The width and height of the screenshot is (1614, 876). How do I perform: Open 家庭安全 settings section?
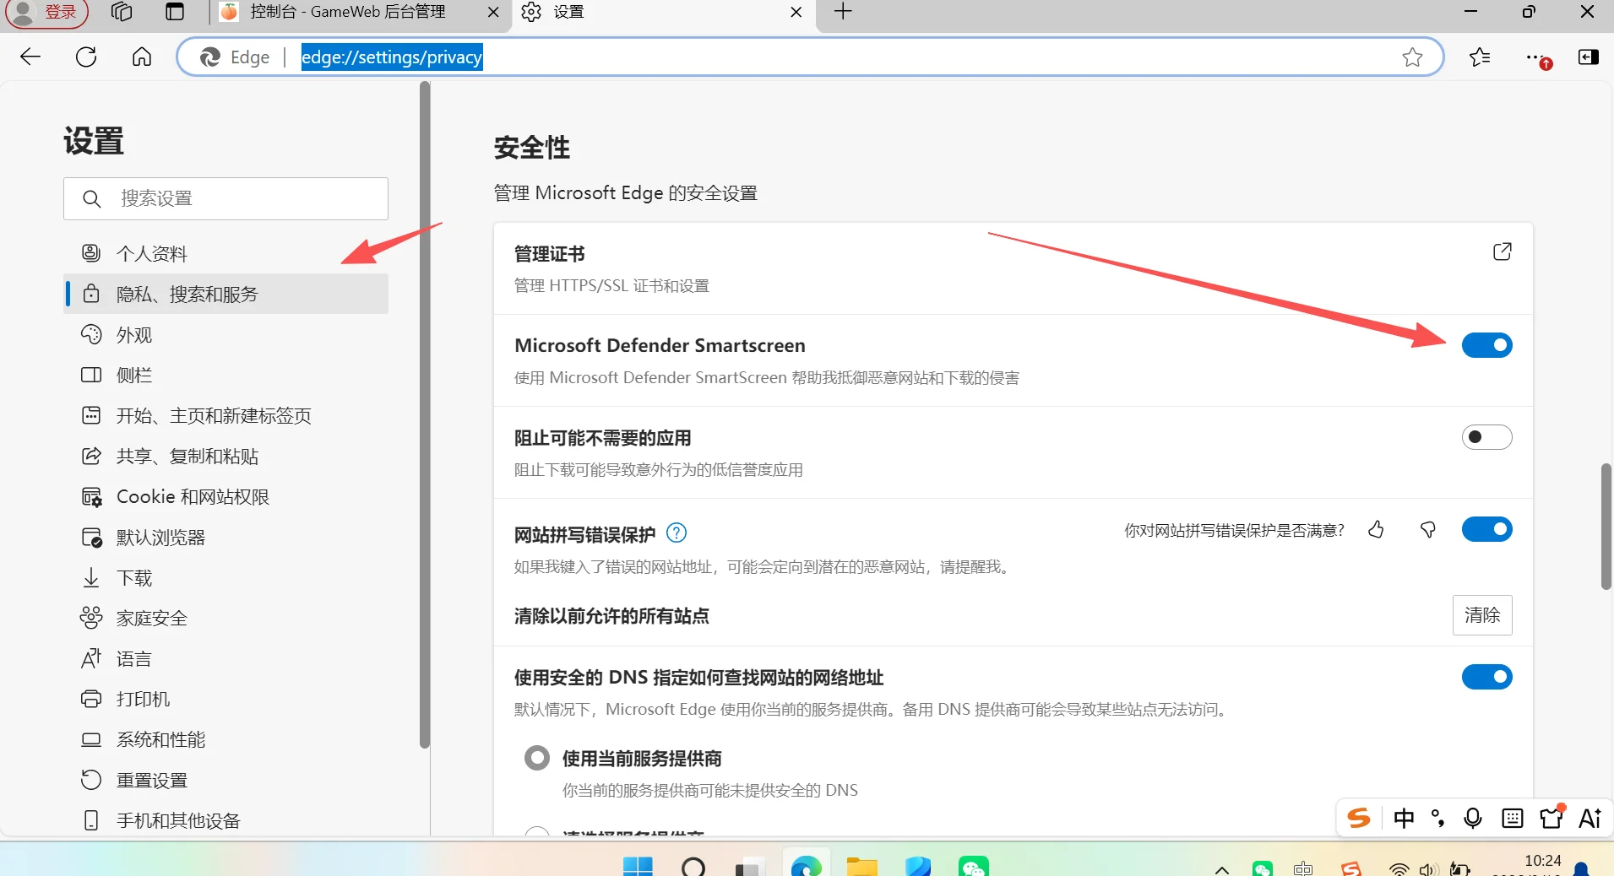(226, 618)
